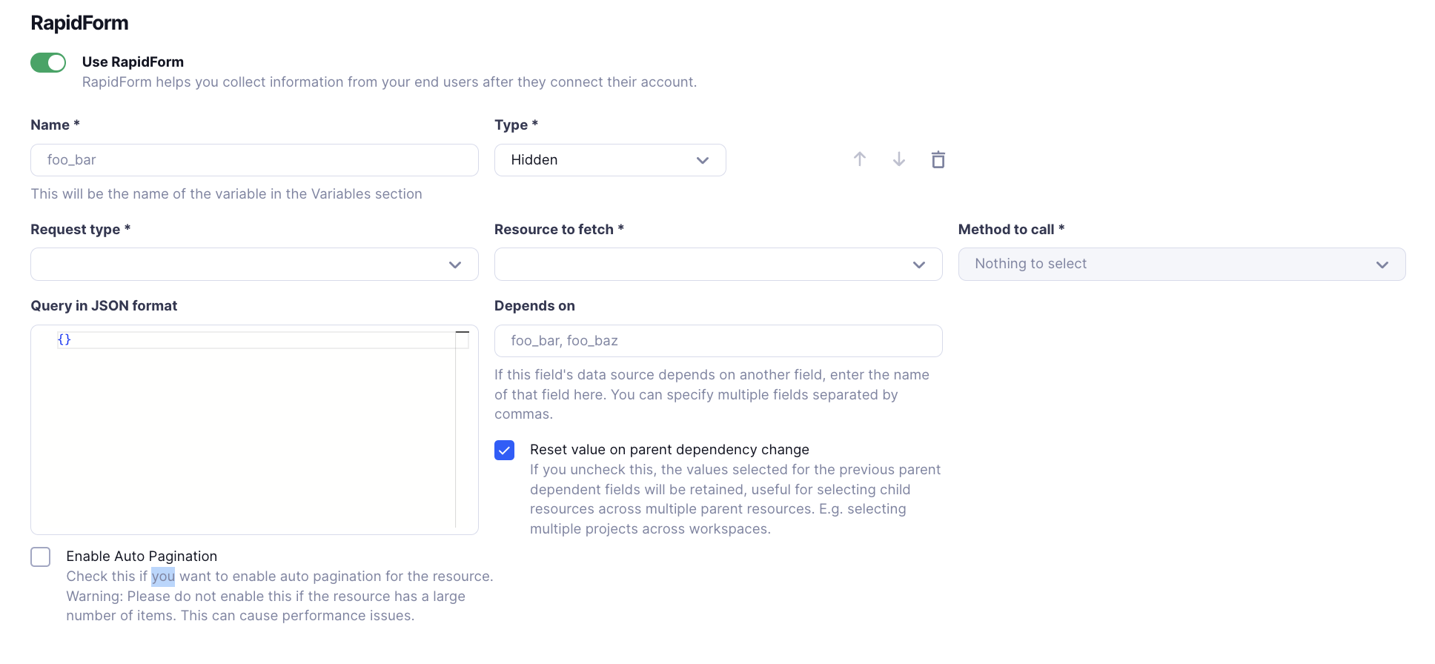Open the Method to call dropdown
This screenshot has height=664, width=1435.
[1182, 265]
